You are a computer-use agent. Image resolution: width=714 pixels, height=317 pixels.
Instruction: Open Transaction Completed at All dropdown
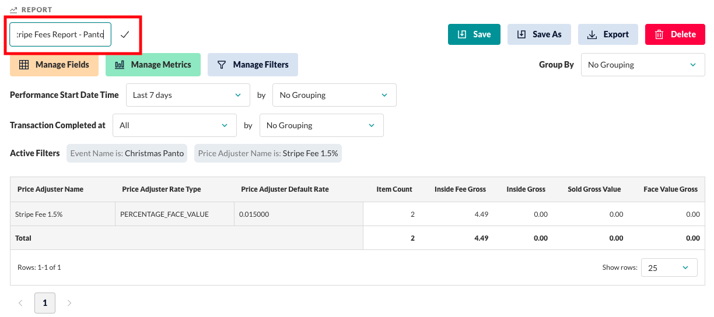click(x=174, y=125)
